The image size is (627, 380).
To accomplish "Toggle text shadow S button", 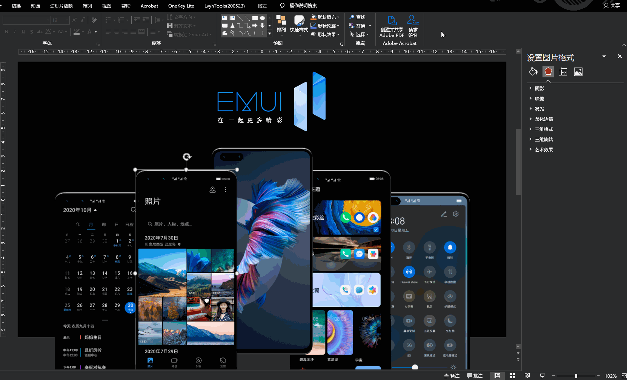I will pyautogui.click(x=31, y=32).
